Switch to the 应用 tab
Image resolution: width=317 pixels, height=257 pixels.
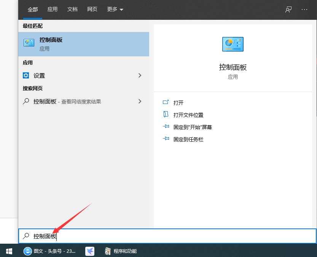click(52, 10)
